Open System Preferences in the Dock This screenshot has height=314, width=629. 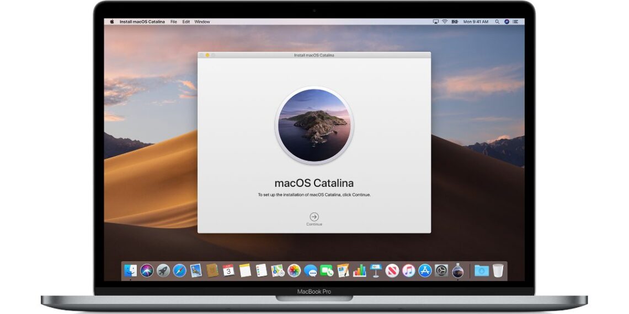click(x=441, y=270)
